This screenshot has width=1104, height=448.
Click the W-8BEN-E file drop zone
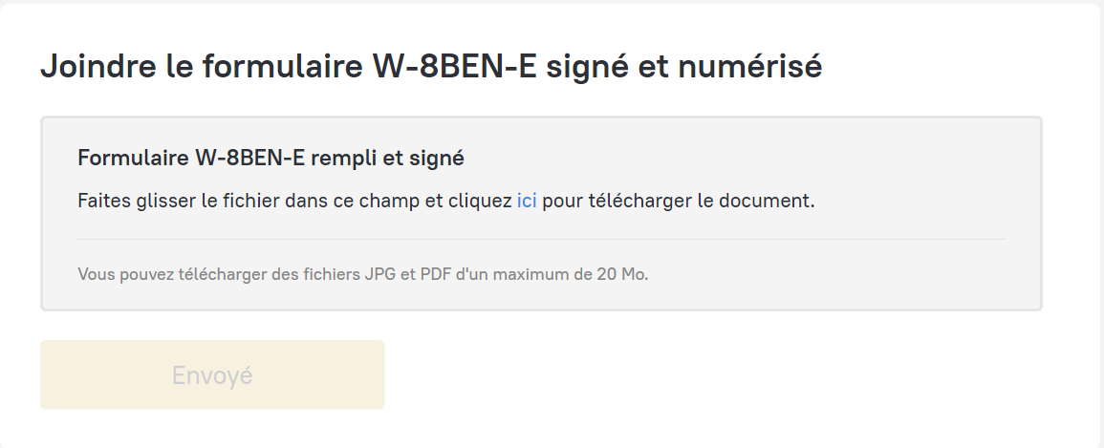point(540,213)
